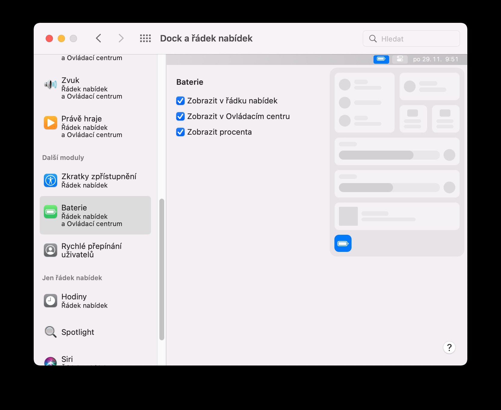Image resolution: width=501 pixels, height=410 pixels.
Task: Click the Spotlight magnifier icon
Action: pyautogui.click(x=51, y=332)
